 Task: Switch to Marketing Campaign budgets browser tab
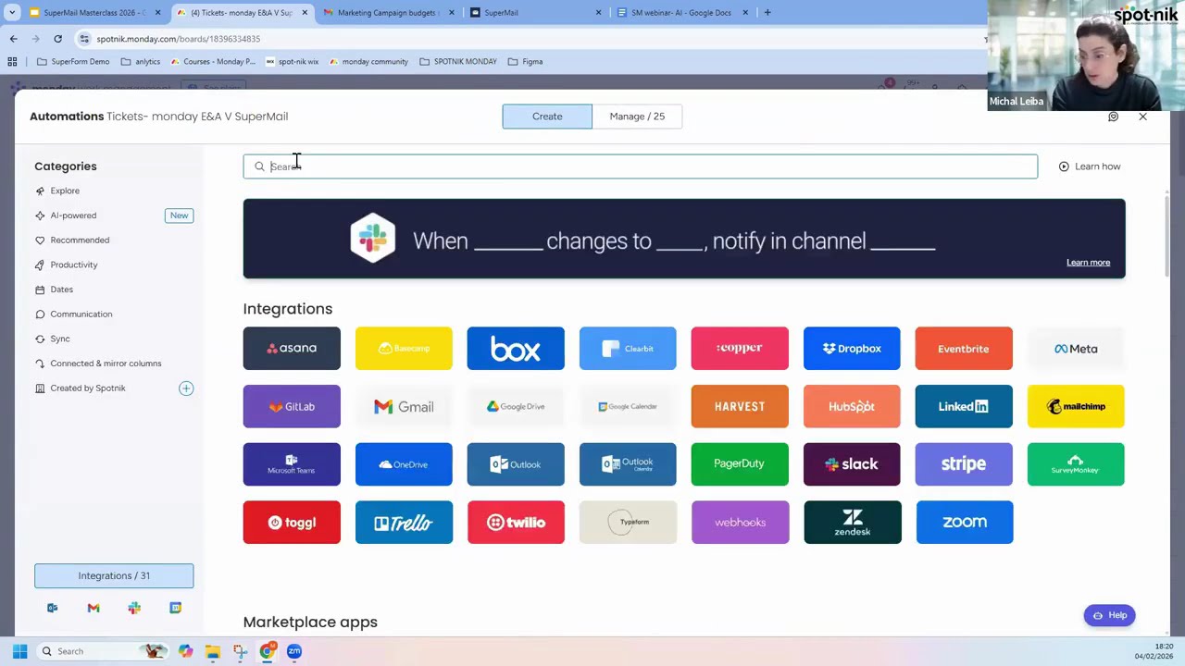click(388, 13)
